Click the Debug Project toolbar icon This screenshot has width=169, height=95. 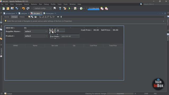[x=75, y=8]
